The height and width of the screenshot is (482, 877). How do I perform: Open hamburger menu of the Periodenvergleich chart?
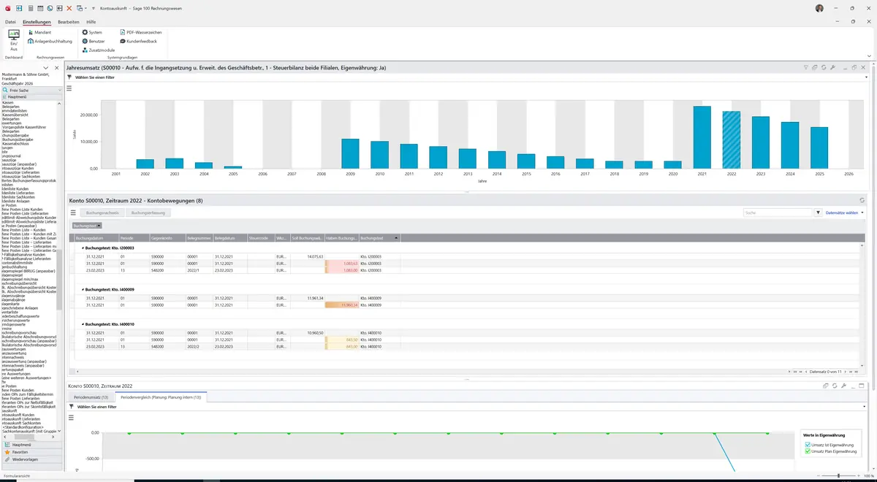click(x=69, y=418)
